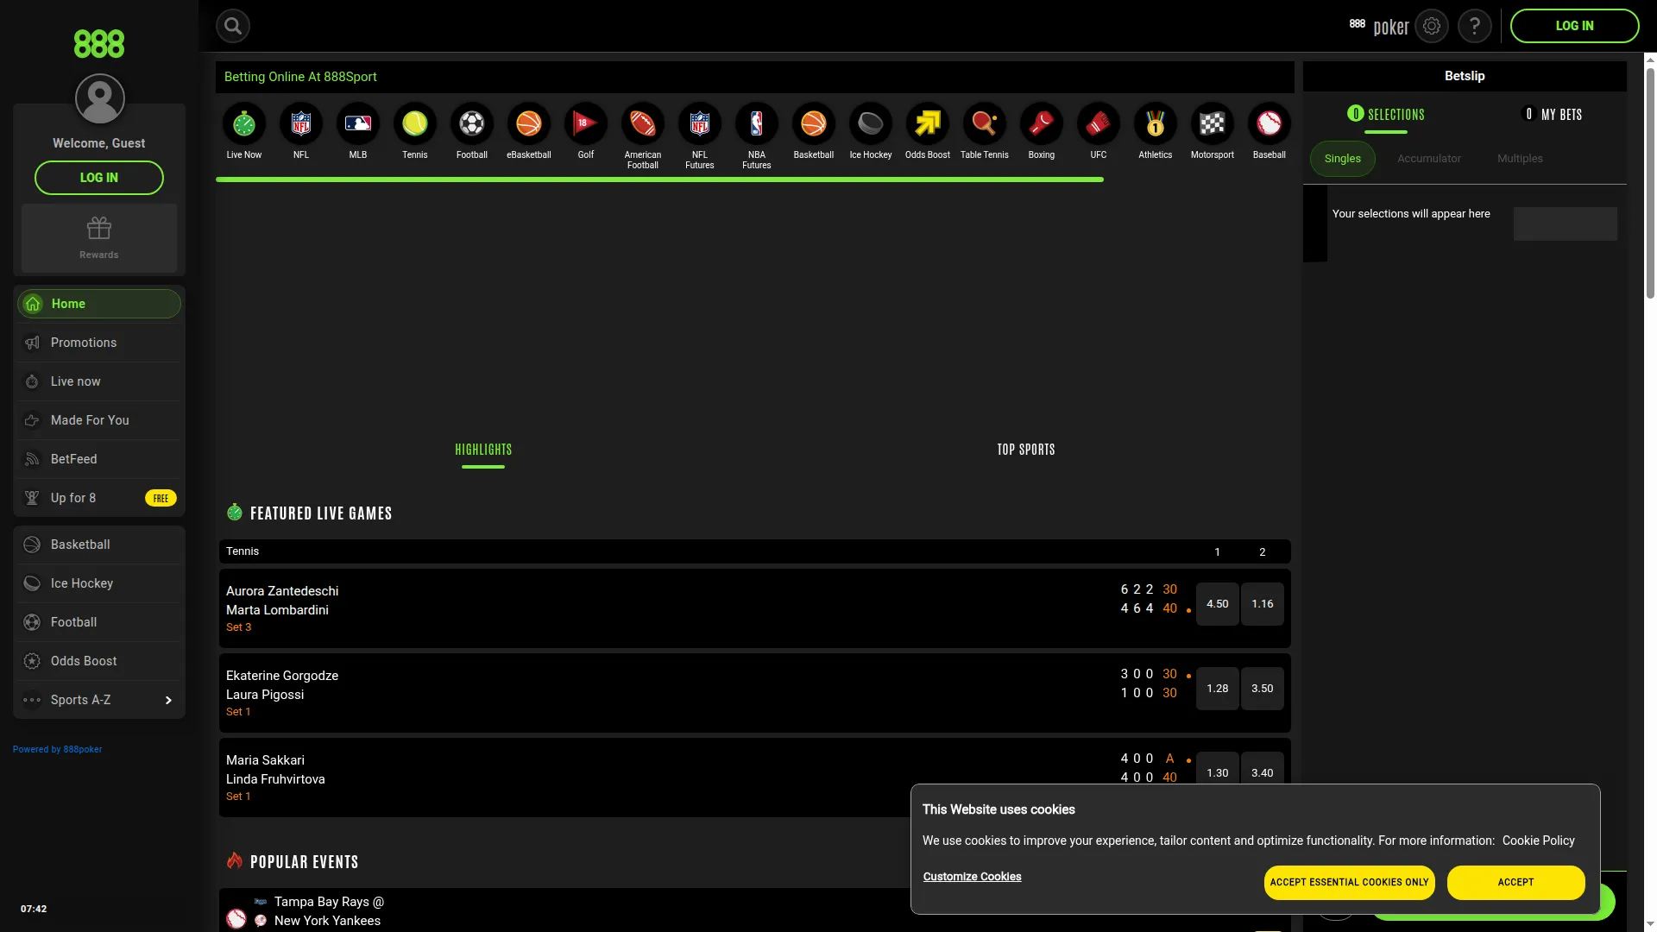Viewport: 1657px width, 932px height.
Task: Accept all cookies
Action: (1516, 883)
